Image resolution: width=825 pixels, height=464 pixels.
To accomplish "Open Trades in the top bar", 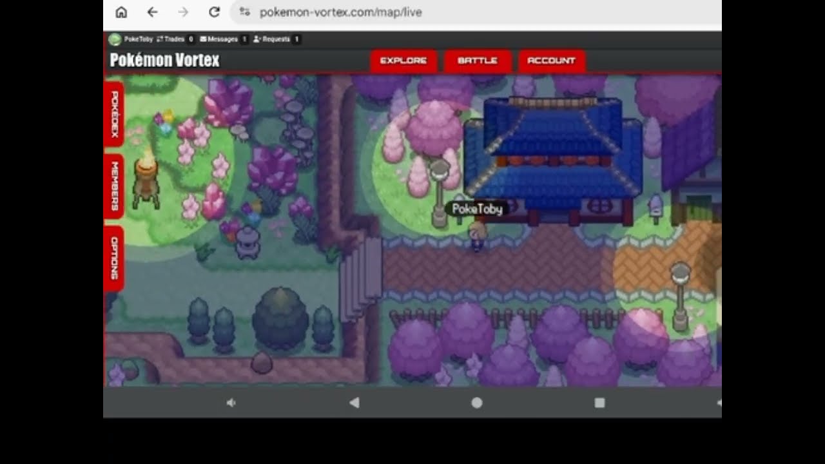I will pyautogui.click(x=175, y=39).
